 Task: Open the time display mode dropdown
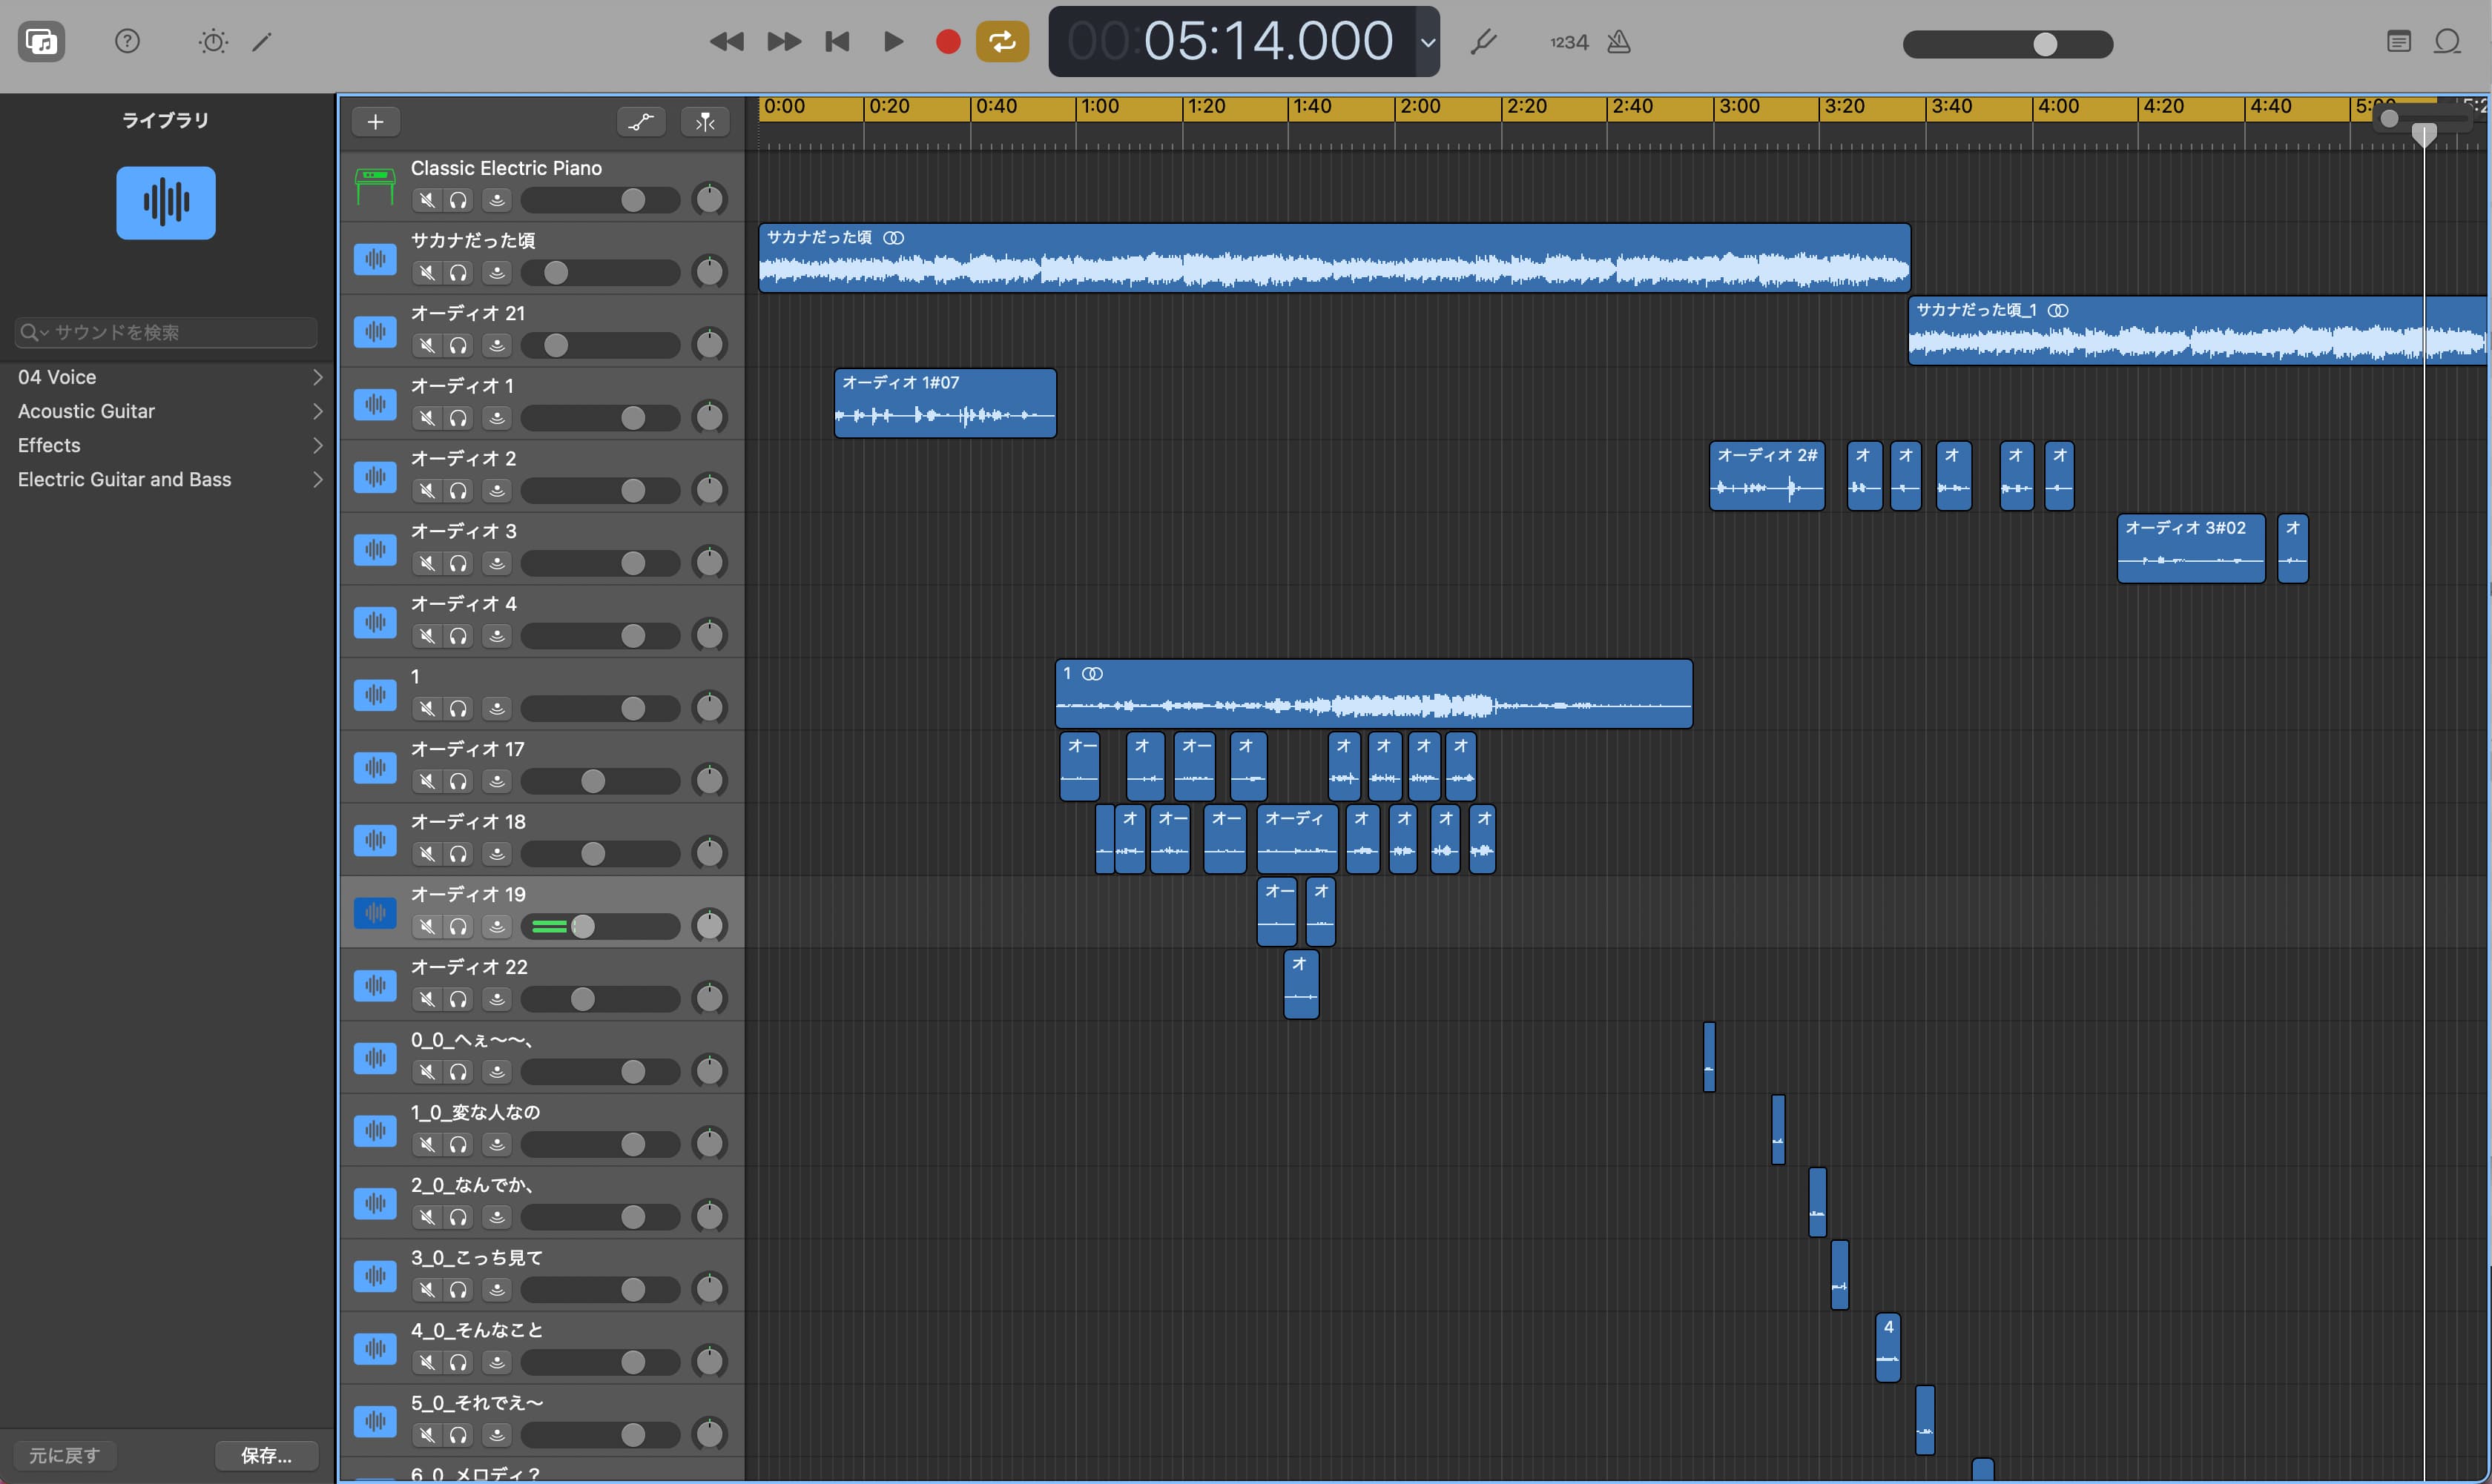pos(1428,42)
